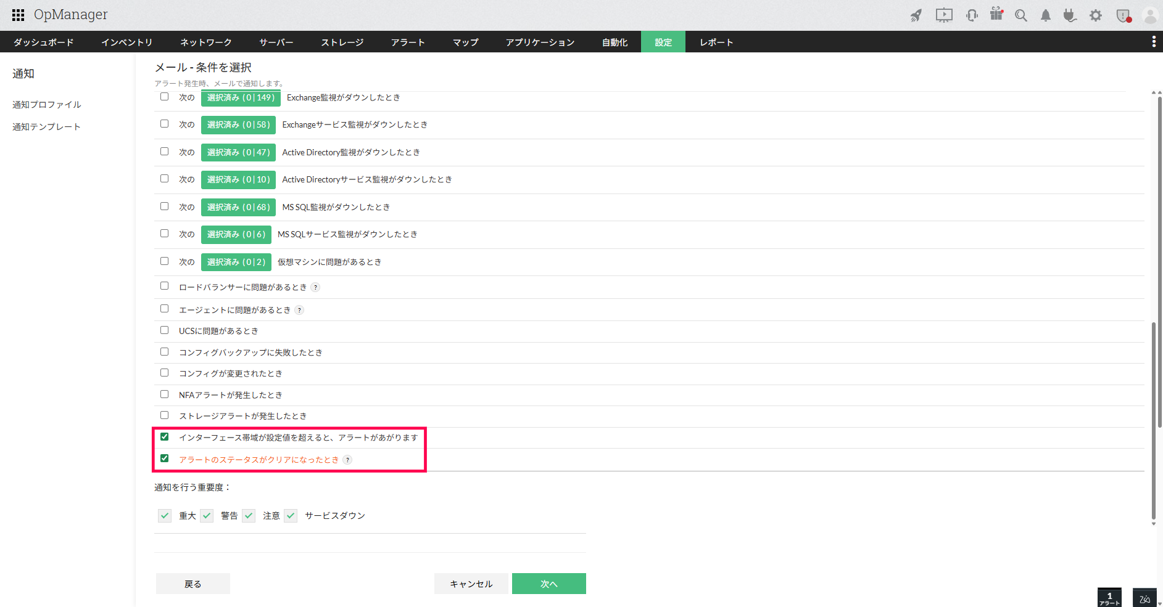Viewport: 1163px width, 607px height.
Task: Click help icon beside アラートのステータスがクリア
Action: tap(347, 460)
